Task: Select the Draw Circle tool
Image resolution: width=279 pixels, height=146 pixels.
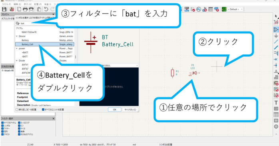Action: [276, 126]
